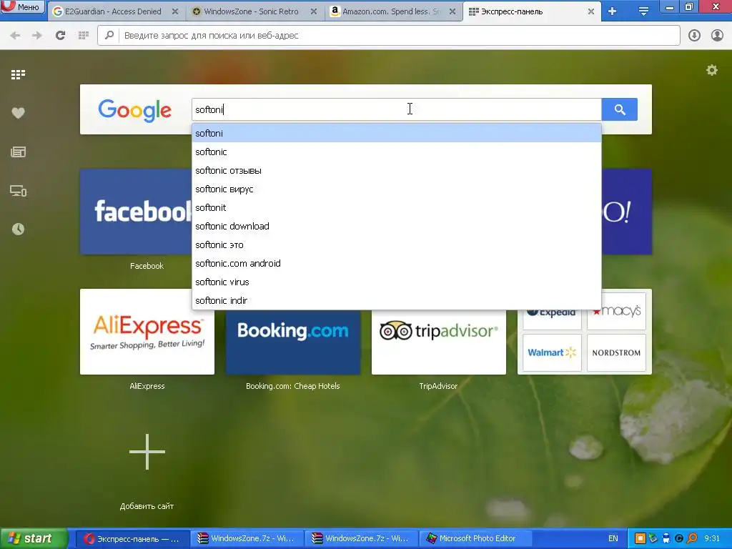Open the TripAdvisor speed dial tile
The image size is (732, 549).
439,342
